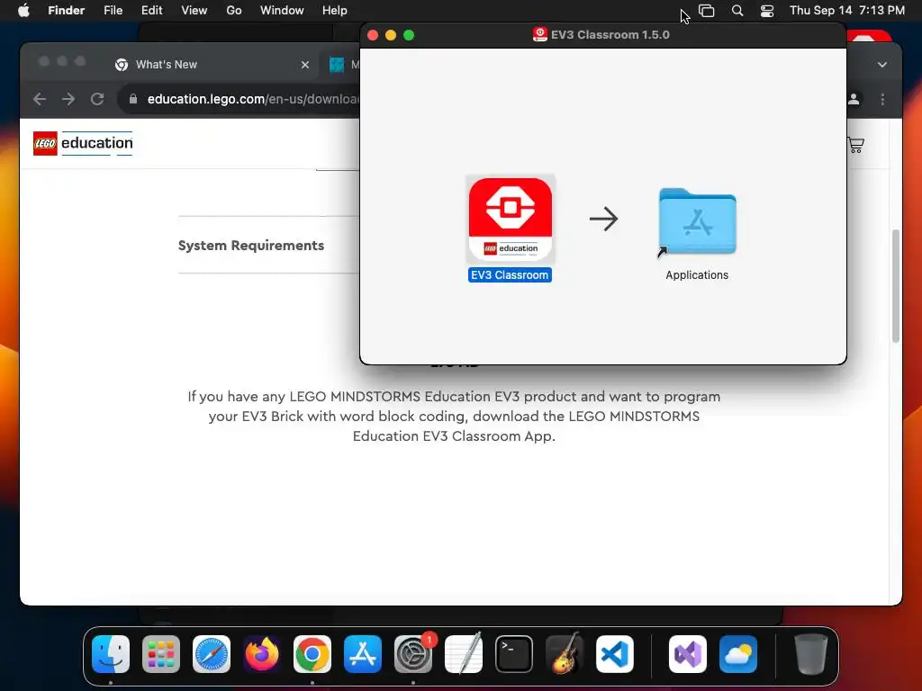Go back in Chrome

tap(40, 99)
